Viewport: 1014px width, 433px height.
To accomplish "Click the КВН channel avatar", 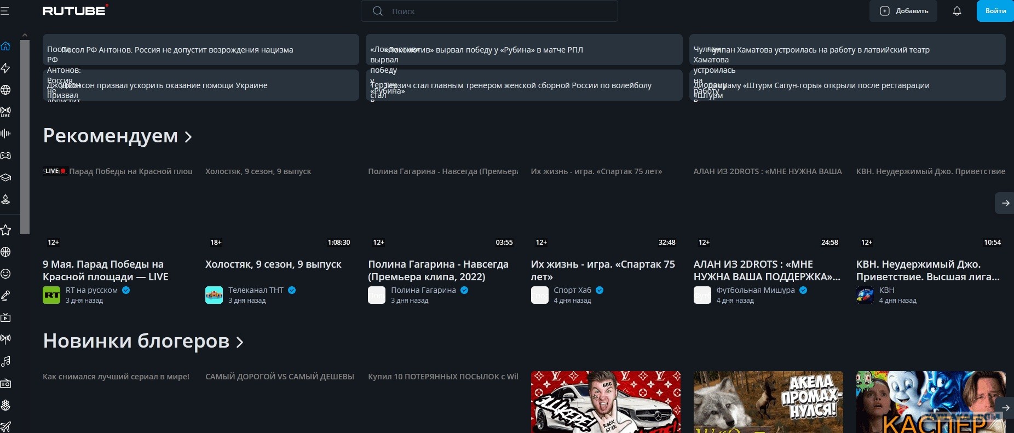I will click(865, 295).
